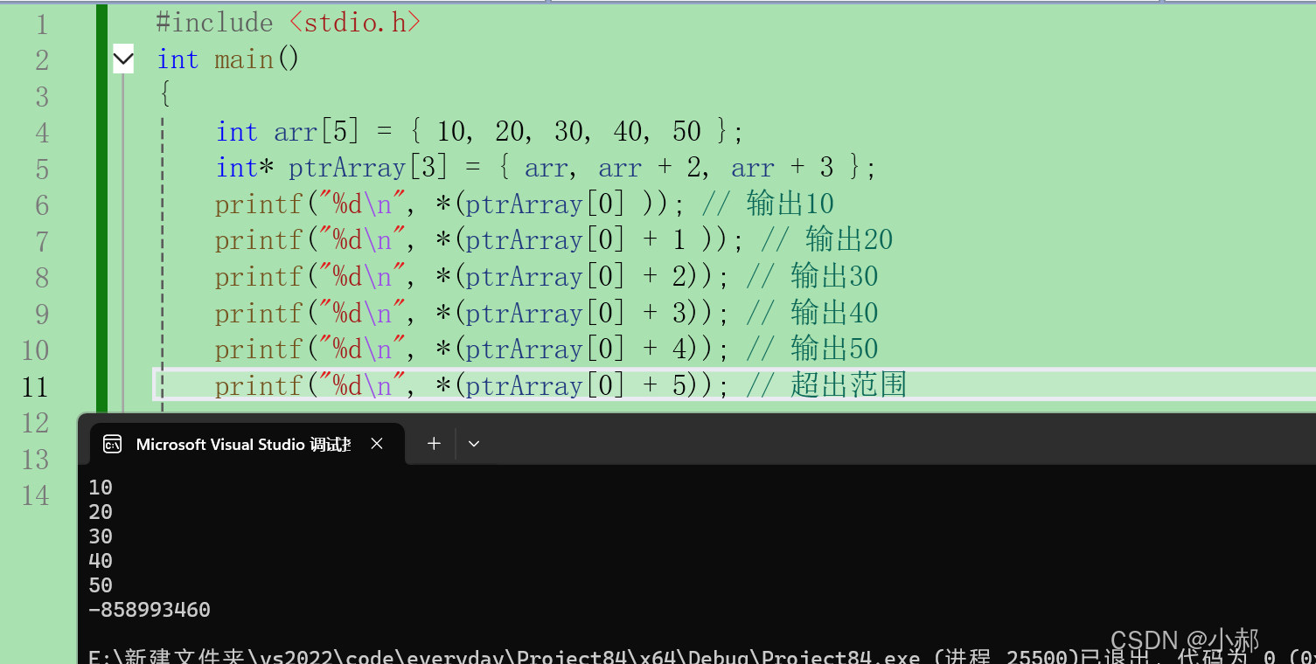Click the console output line 10
This screenshot has height=664, width=1316.
pyautogui.click(x=101, y=488)
